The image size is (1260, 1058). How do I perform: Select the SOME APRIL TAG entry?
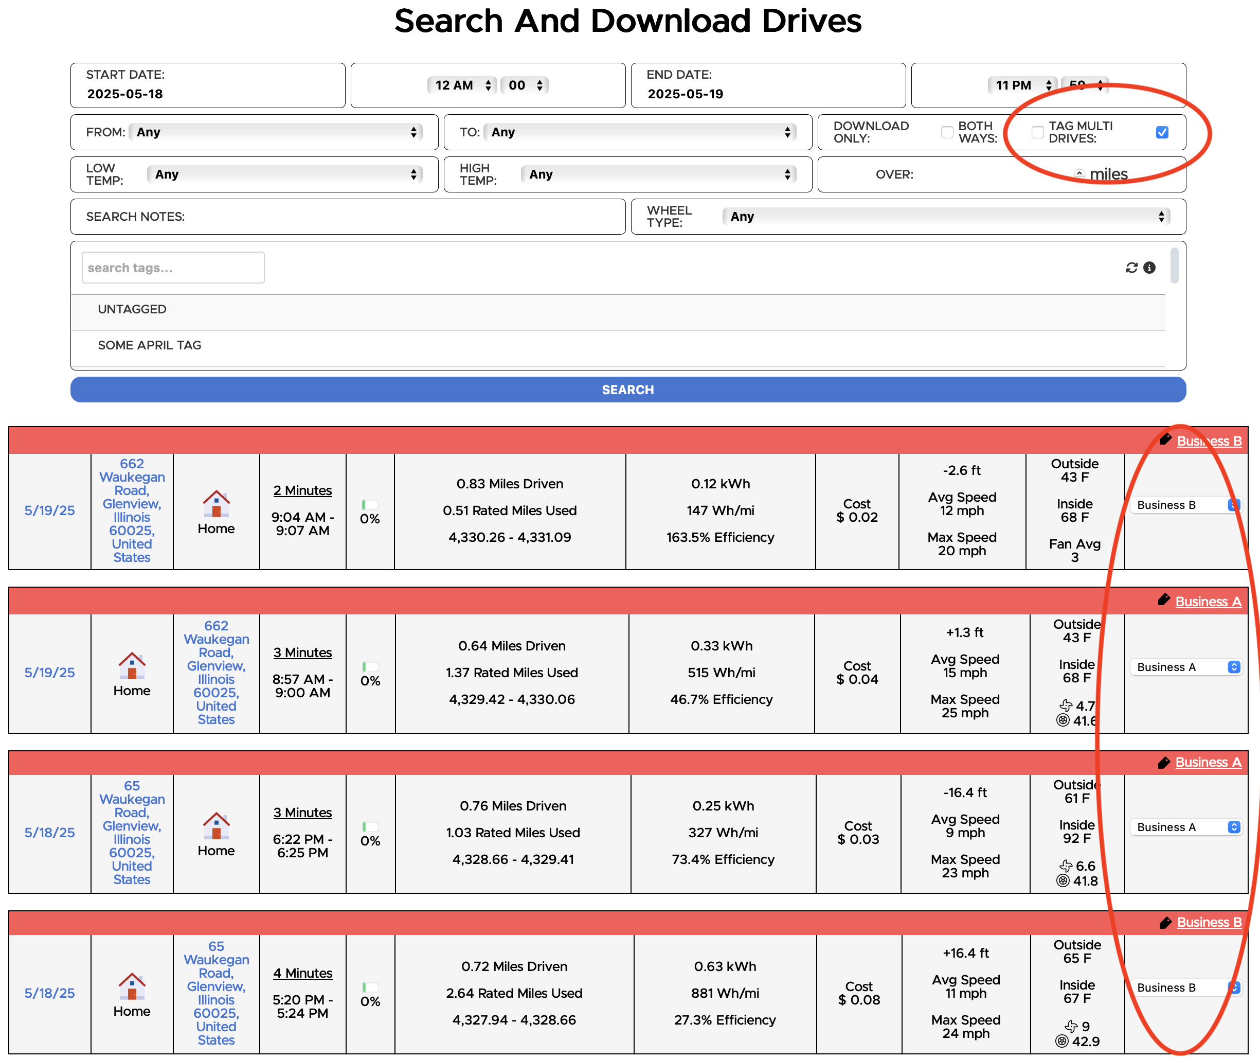(618, 346)
